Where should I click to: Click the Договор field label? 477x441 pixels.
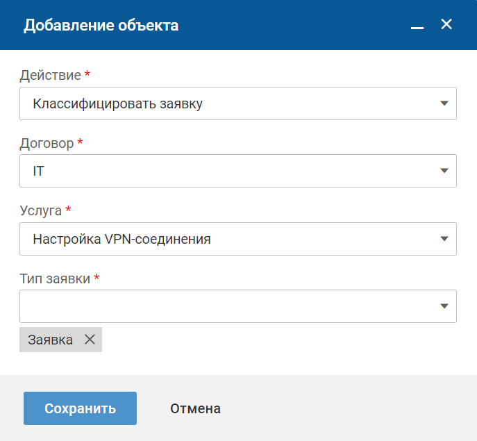(47, 142)
